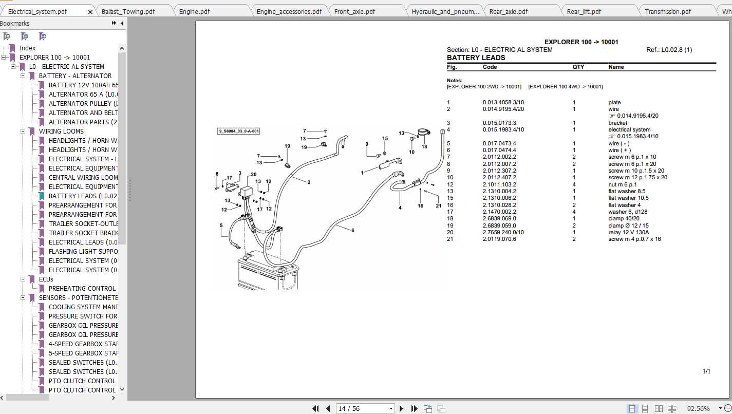Viewport: 732px width, 414px height.
Task: Select the part code 2.7659.240.0/10
Action: point(503,233)
